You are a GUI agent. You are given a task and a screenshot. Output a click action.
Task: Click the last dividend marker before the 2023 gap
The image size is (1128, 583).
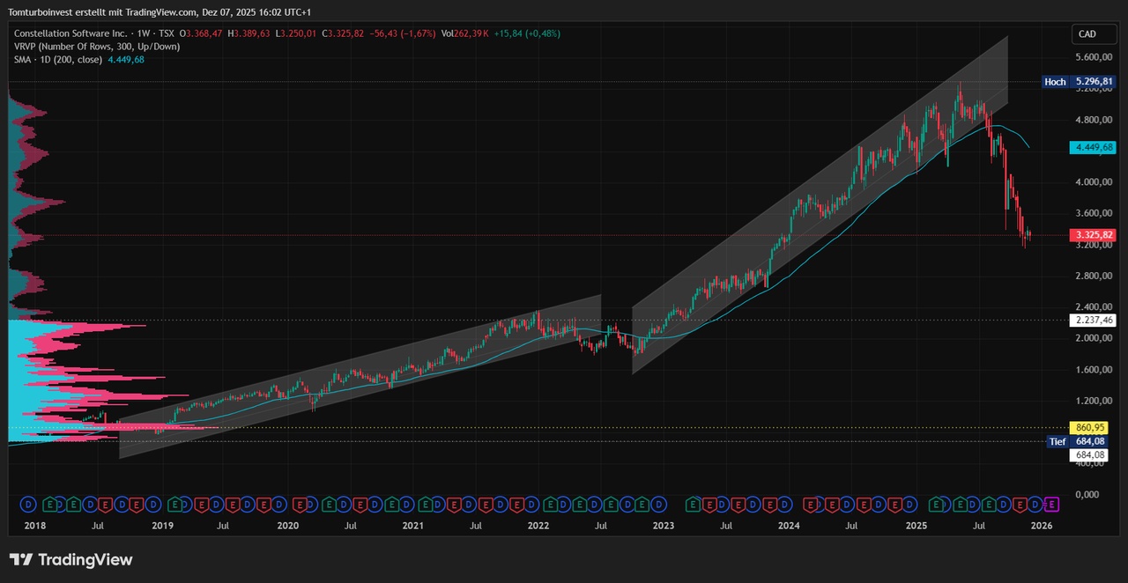658,505
